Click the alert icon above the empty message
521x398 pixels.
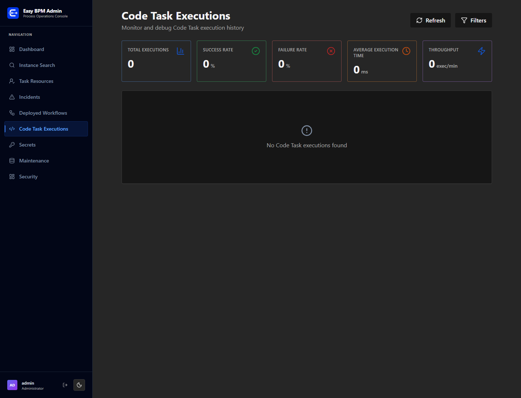307,131
